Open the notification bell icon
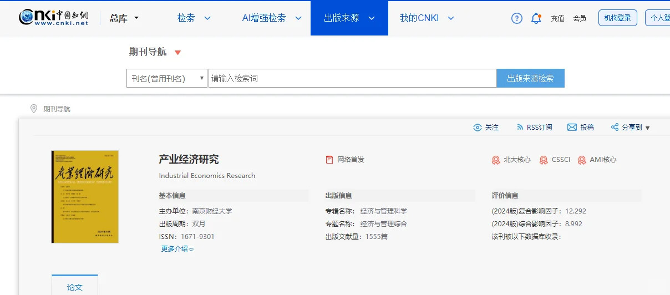The height and width of the screenshot is (295, 670). [x=536, y=18]
